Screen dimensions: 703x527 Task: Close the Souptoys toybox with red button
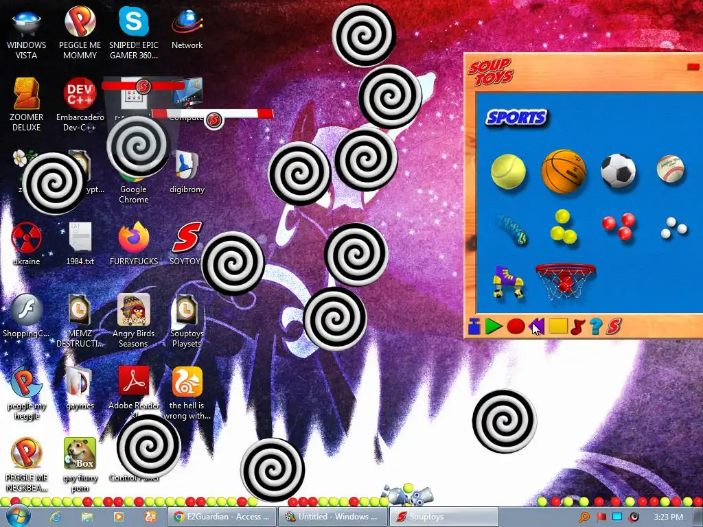pyautogui.click(x=693, y=67)
